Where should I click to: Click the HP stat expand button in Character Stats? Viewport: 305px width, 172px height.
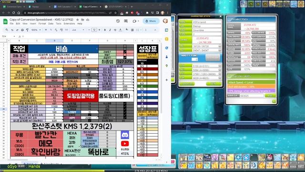pos(220,46)
